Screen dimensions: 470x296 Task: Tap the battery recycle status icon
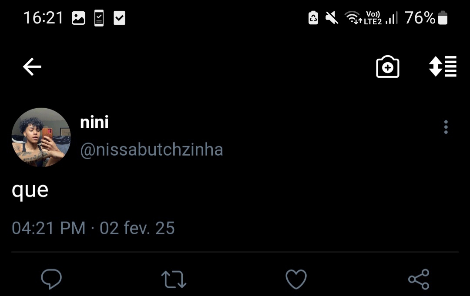(x=313, y=18)
